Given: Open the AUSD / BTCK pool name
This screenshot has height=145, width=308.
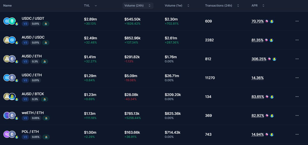Looking at the screenshot, I should pos(33,94).
